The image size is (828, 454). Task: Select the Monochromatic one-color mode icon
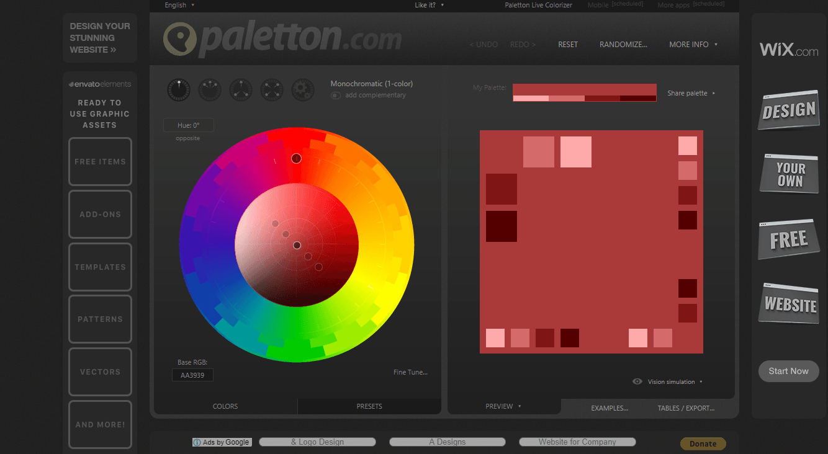click(179, 90)
